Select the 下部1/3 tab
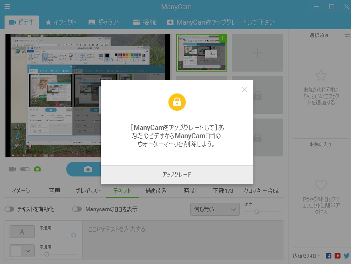Screen dimensions: 351x264 [223, 191]
